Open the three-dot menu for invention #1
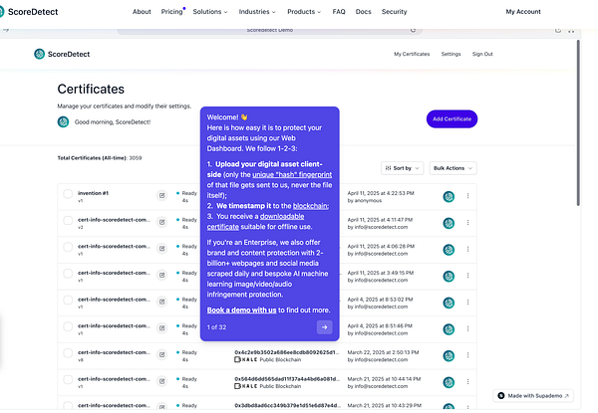Image resolution: width=598 pixels, height=413 pixels. [x=467, y=196]
